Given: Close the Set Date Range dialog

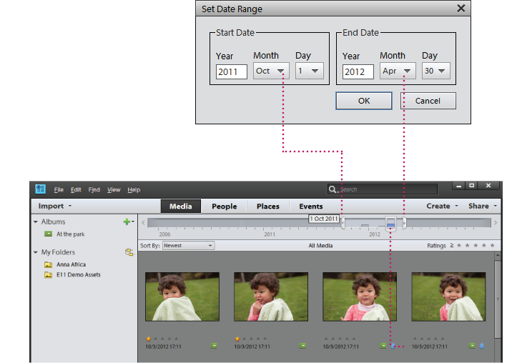Looking at the screenshot, I should 461,9.
